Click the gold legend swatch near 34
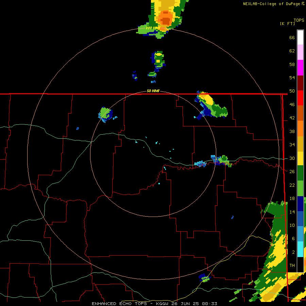This screenshot has height=306, width=306. pos(300,144)
